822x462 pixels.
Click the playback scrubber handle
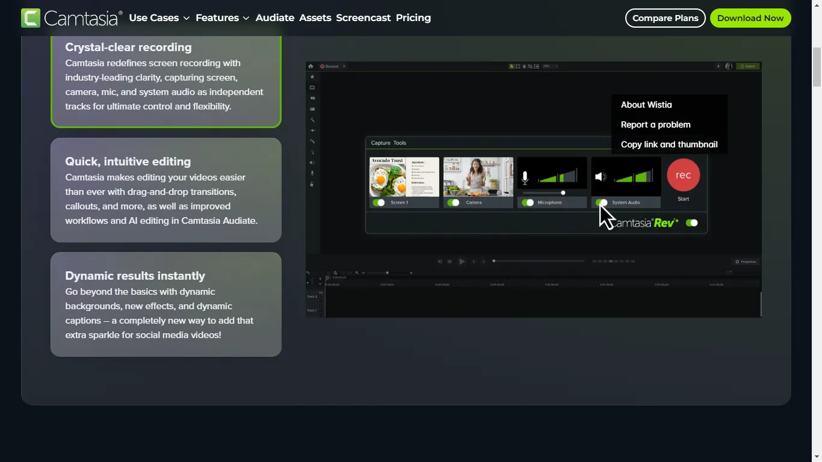494,260
